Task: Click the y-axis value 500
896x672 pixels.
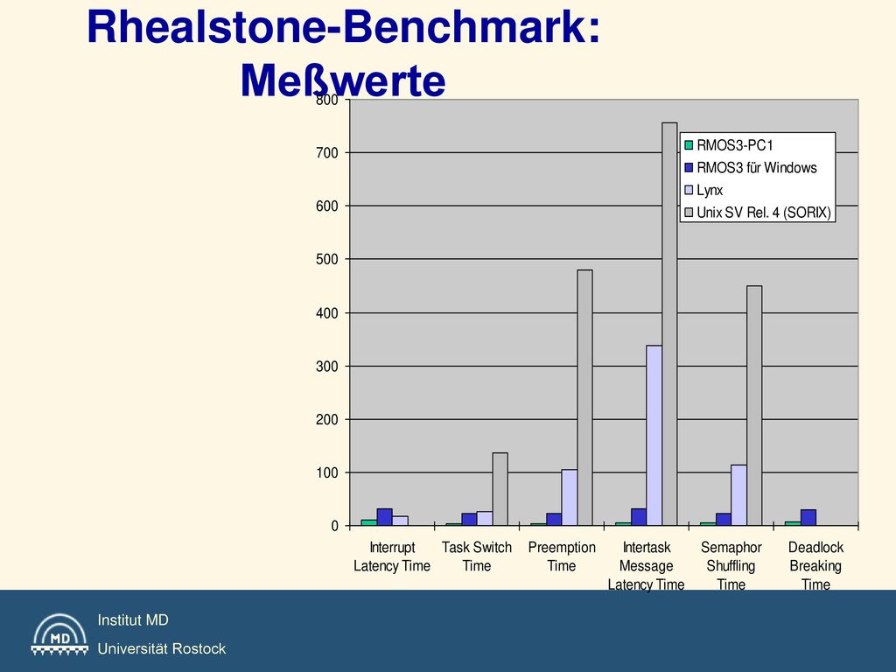Action: [327, 259]
